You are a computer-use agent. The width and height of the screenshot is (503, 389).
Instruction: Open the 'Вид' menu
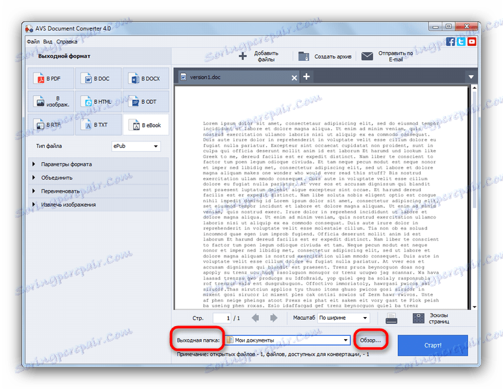click(x=47, y=41)
